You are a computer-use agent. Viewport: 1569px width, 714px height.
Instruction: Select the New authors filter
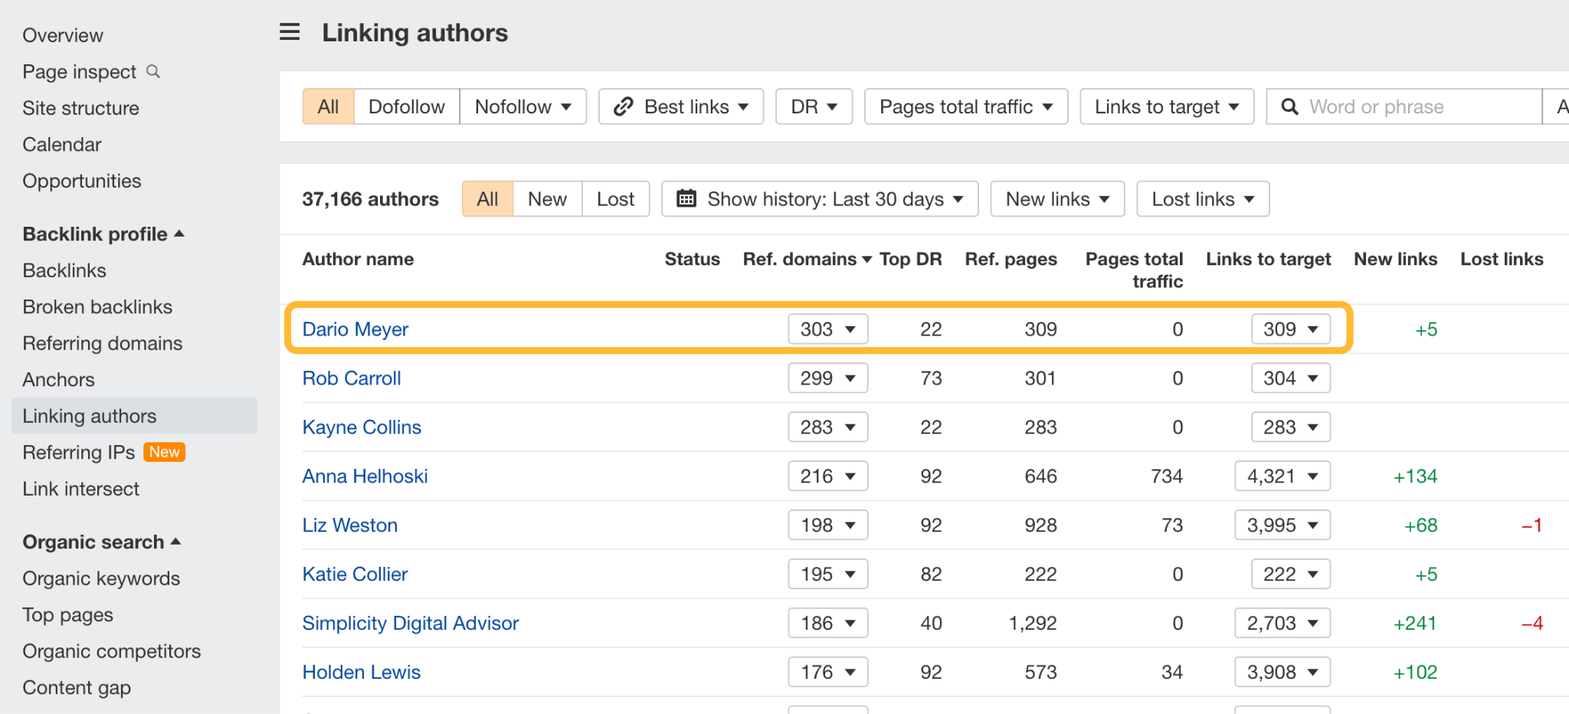546,198
